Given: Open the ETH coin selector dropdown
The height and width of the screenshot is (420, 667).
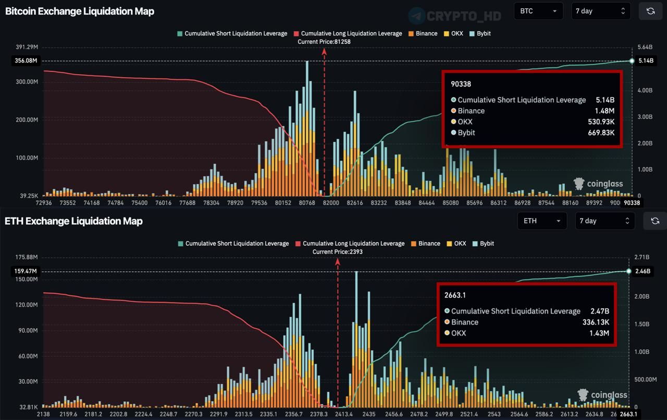Looking at the screenshot, I should coord(542,221).
